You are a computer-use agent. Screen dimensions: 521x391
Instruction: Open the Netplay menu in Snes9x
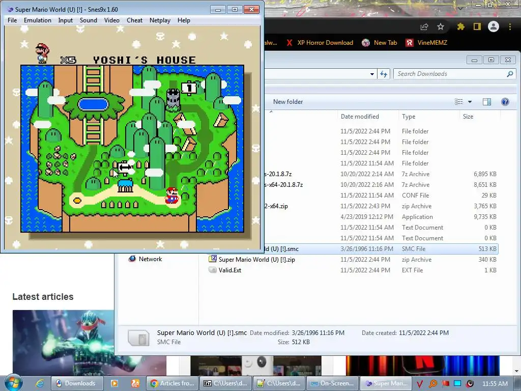coord(160,20)
